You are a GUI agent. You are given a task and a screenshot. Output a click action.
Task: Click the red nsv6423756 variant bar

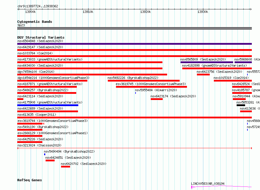203,75
